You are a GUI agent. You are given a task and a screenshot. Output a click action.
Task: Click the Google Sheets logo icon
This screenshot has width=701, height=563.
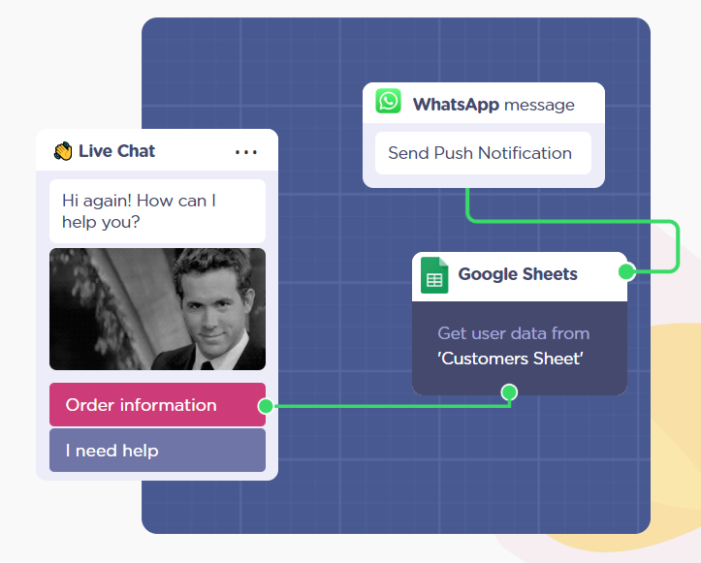click(x=434, y=275)
